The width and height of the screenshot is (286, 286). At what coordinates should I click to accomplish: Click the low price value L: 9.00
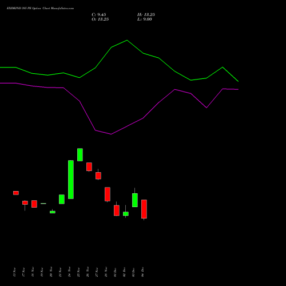coord(145,19)
